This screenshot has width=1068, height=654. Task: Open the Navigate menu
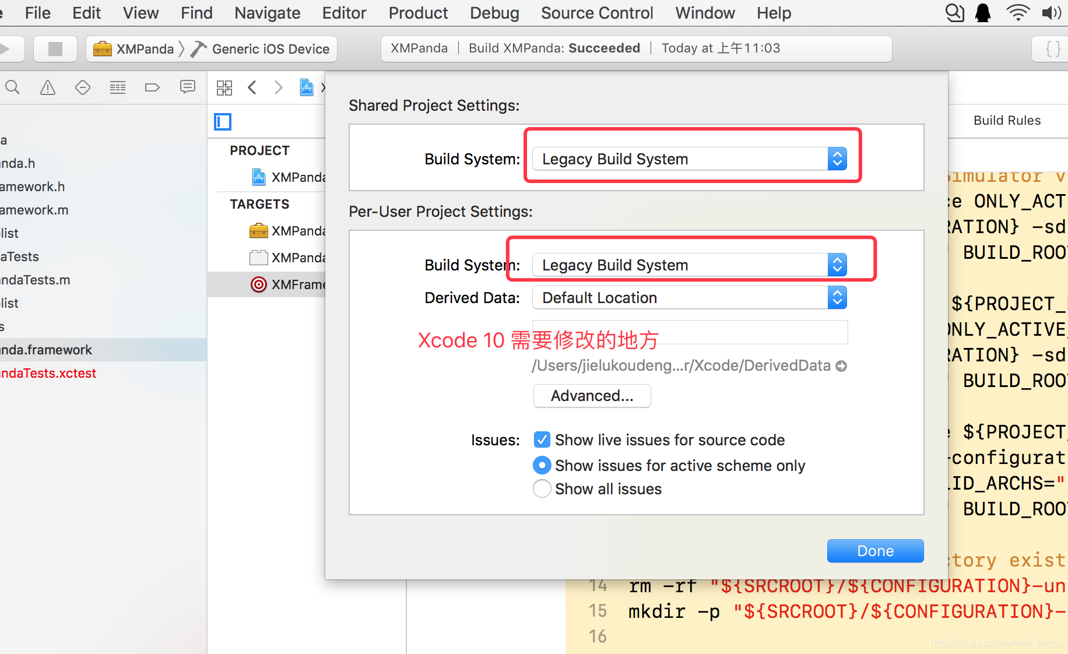pyautogui.click(x=268, y=13)
